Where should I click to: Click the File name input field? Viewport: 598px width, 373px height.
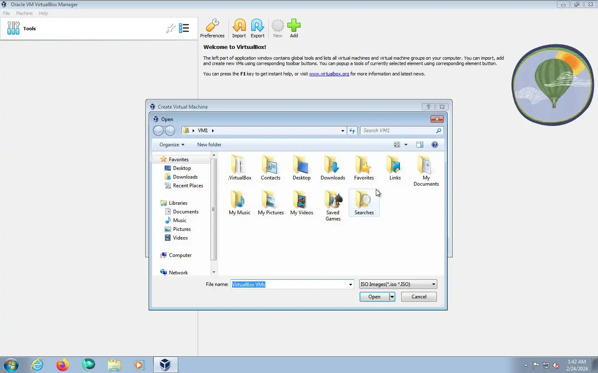(289, 284)
